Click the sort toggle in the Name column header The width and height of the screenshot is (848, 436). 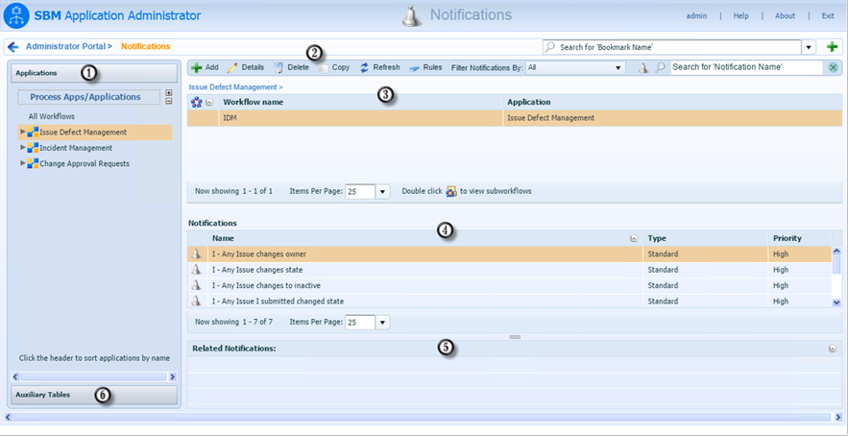pyautogui.click(x=633, y=238)
